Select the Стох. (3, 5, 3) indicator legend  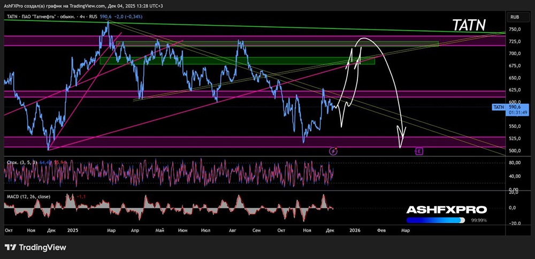click(x=21, y=161)
